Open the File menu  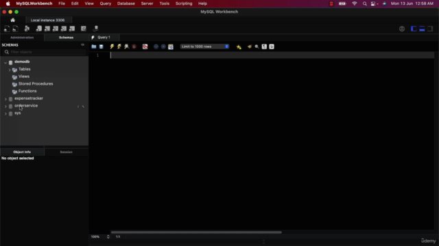(x=62, y=3)
